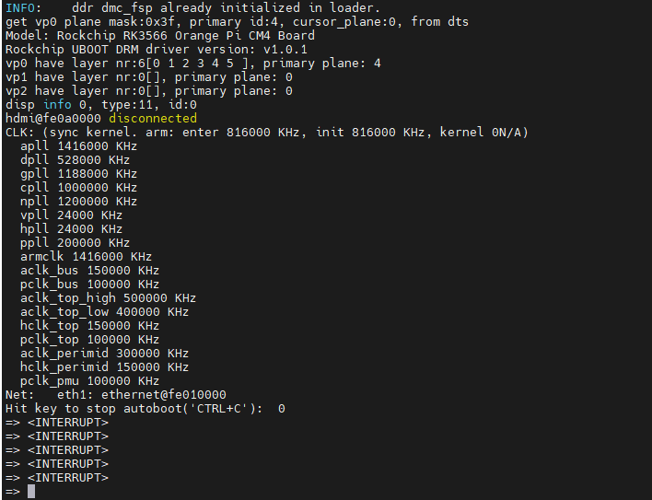The height and width of the screenshot is (500, 652).
Task: Select the 'hdmi@fe0a0000' device text
Action: [x=53, y=119]
